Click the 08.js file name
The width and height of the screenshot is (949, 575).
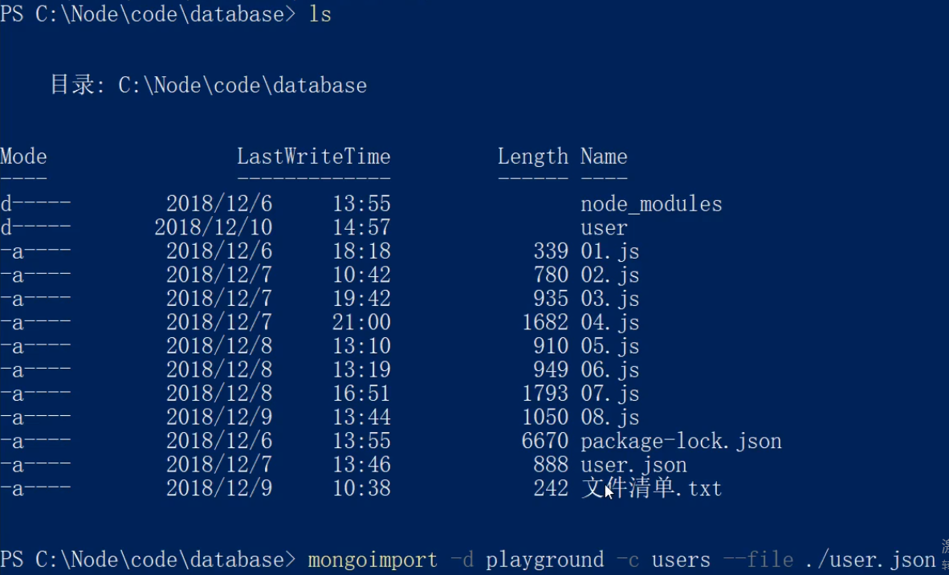609,418
